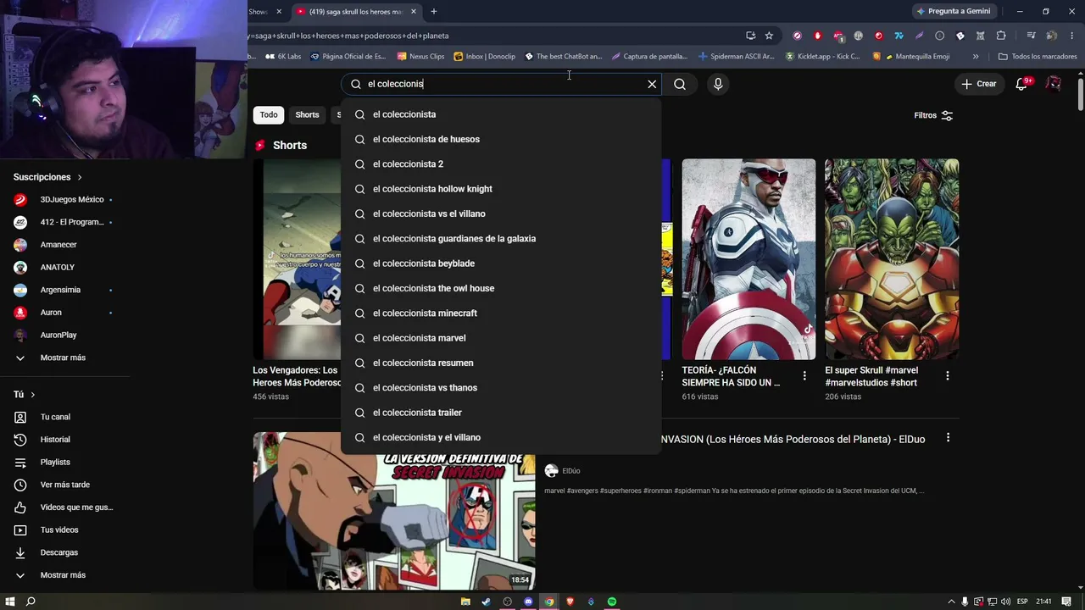This screenshot has height=610, width=1085.
Task: Open the Nexus Clips bookmark
Action: coord(420,57)
